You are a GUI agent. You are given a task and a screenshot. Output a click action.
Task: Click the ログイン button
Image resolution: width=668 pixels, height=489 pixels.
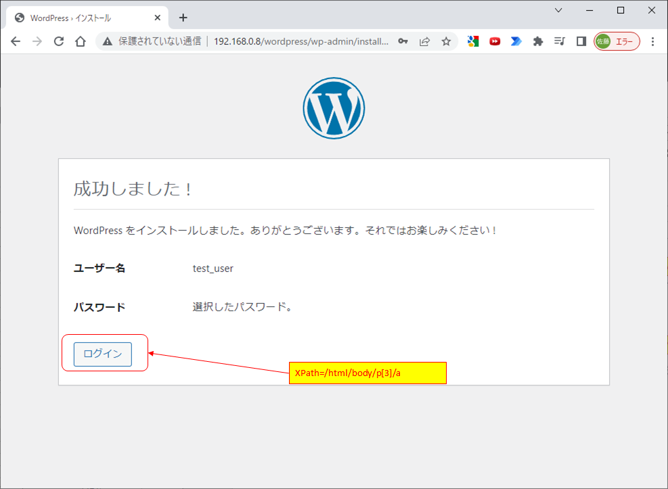pos(103,354)
